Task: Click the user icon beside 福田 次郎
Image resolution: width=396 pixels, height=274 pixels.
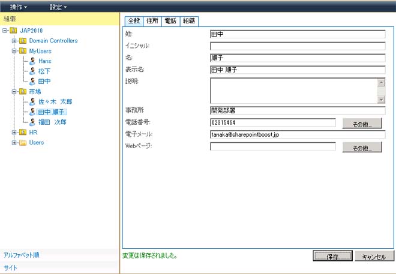Action: coord(32,122)
